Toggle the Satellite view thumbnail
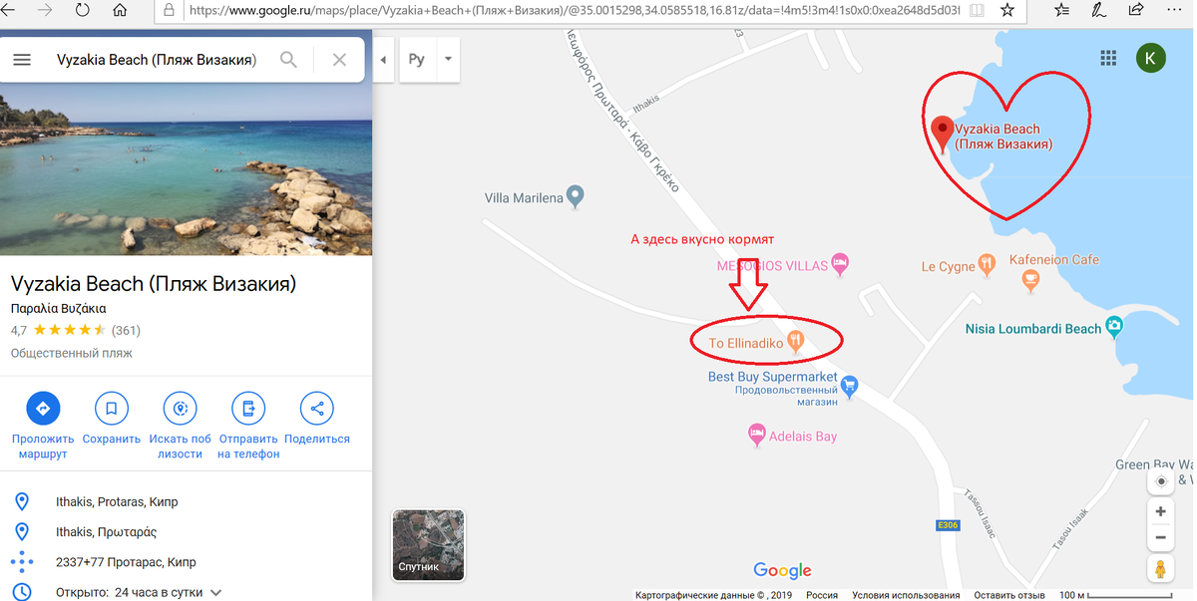The image size is (1197, 601). pyautogui.click(x=428, y=544)
